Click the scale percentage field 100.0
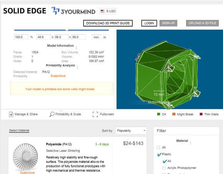Viewport: 223px width, 174px height. (21, 37)
